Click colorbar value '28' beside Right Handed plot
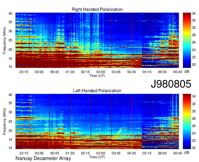Screen dimensions: 199x162 coord(194,35)
